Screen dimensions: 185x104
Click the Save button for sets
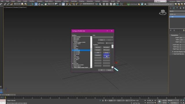(x=101, y=40)
